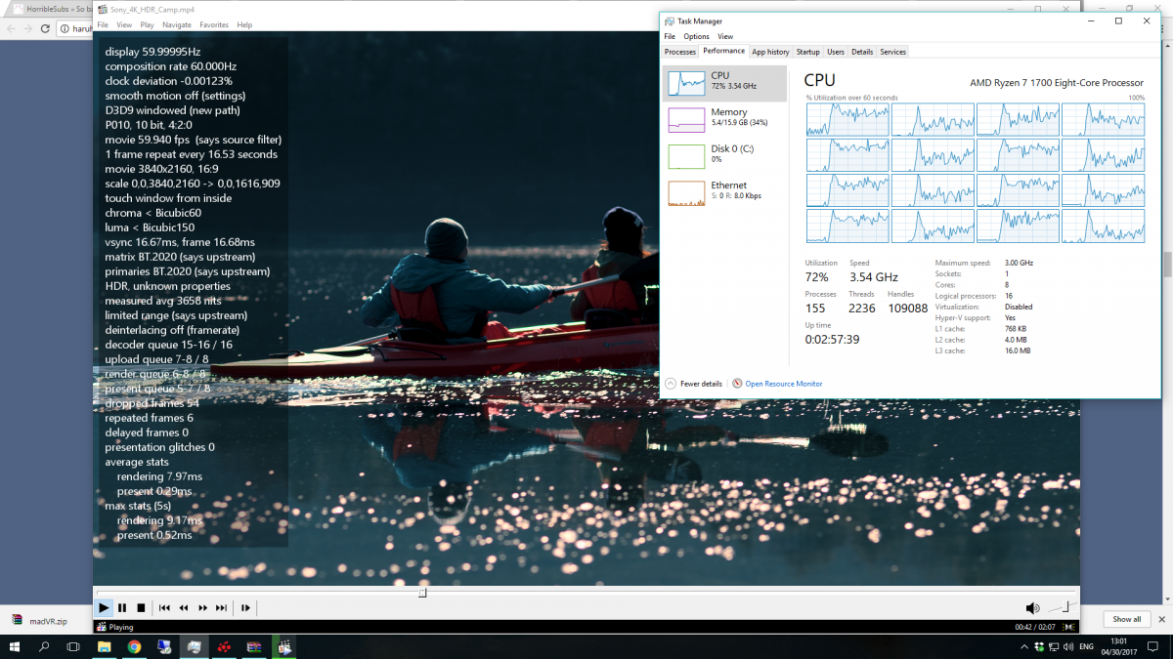Step forward one frame in the player
The width and height of the screenshot is (1173, 659).
pyautogui.click(x=245, y=608)
